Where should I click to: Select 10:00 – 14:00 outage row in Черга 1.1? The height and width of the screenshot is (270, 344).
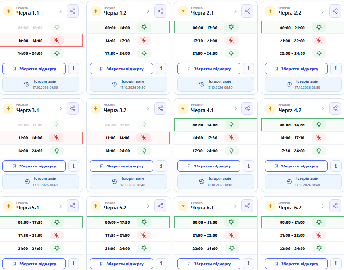click(x=41, y=41)
